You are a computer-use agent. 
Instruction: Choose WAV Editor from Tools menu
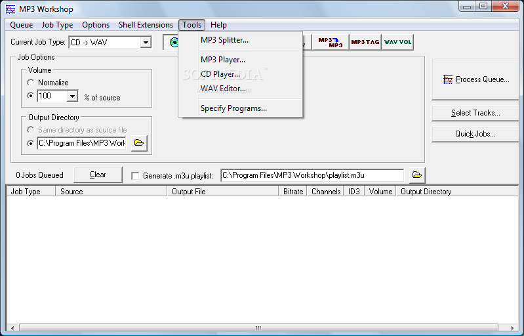tap(241, 89)
